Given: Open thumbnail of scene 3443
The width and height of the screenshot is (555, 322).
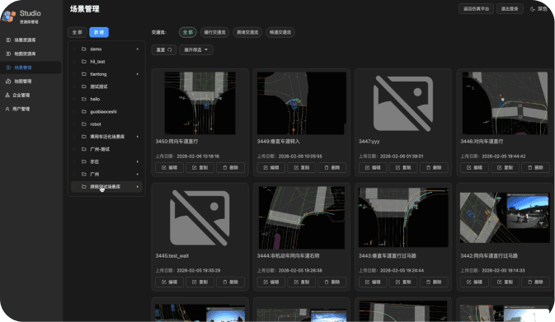Looking at the screenshot, I should point(403,217).
